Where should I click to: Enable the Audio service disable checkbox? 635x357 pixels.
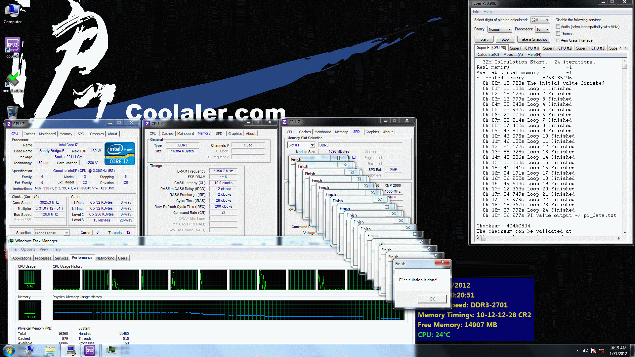point(558,27)
